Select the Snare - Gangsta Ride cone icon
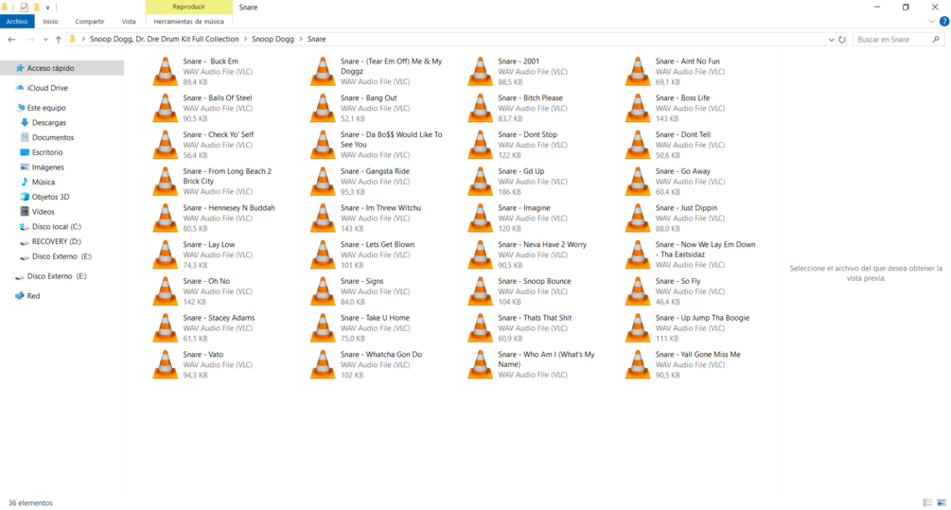The image size is (951, 510). [x=323, y=182]
